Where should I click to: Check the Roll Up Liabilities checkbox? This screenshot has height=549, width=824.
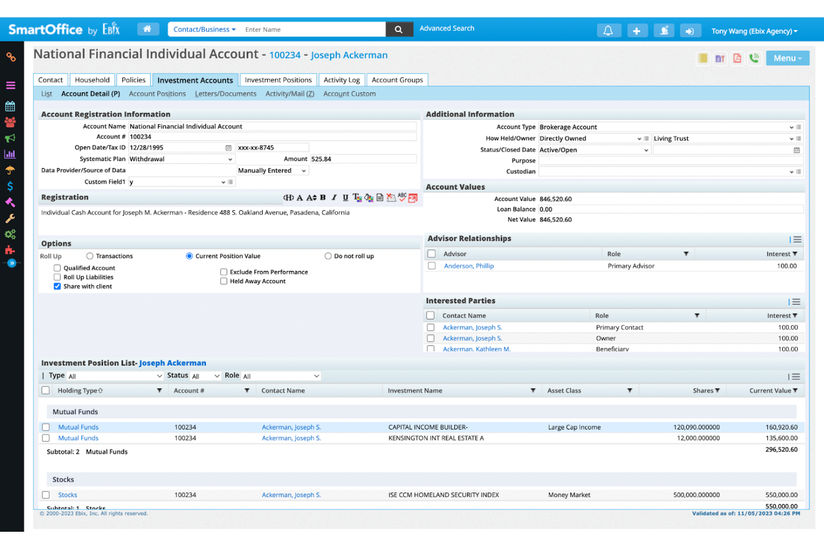(57, 277)
